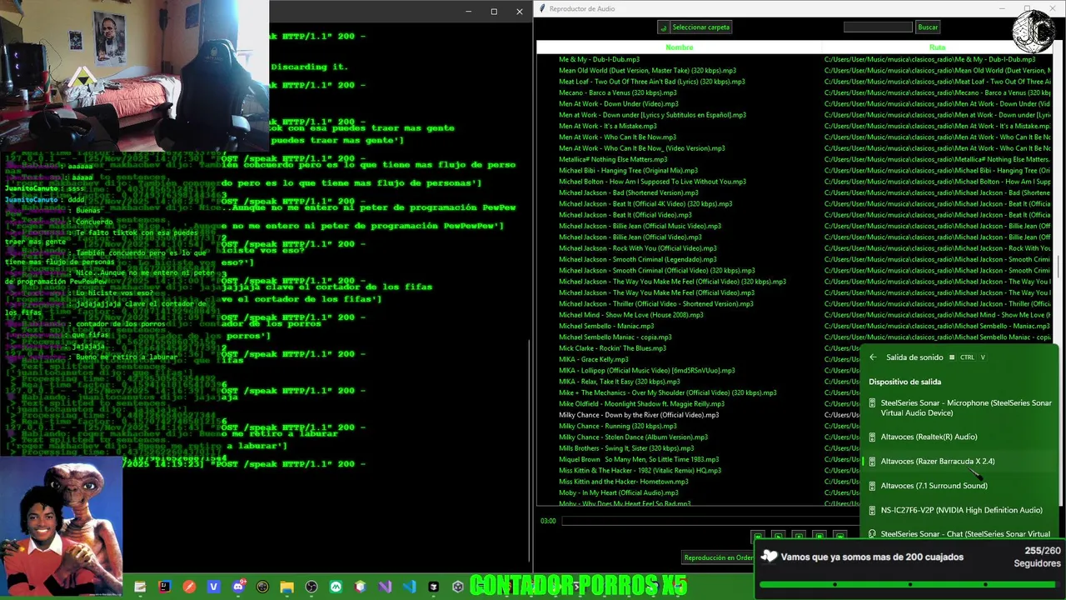This screenshot has height=600, width=1066.
Task: Click the Ruta column header
Action: (937, 47)
